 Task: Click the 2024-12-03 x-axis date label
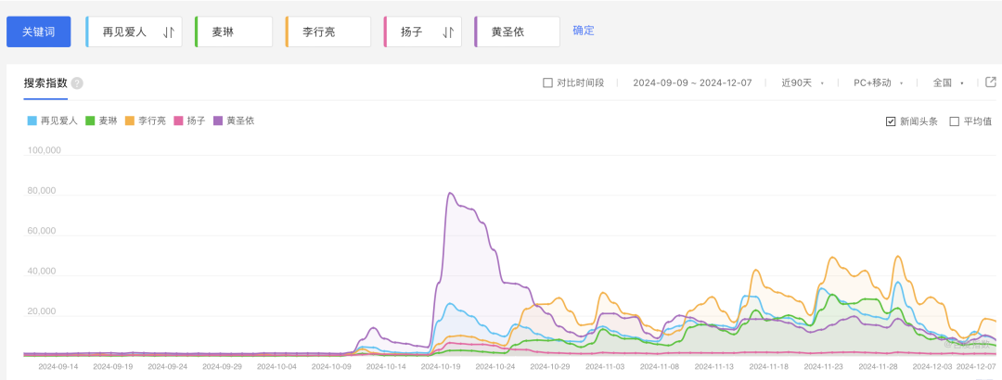[931, 367]
